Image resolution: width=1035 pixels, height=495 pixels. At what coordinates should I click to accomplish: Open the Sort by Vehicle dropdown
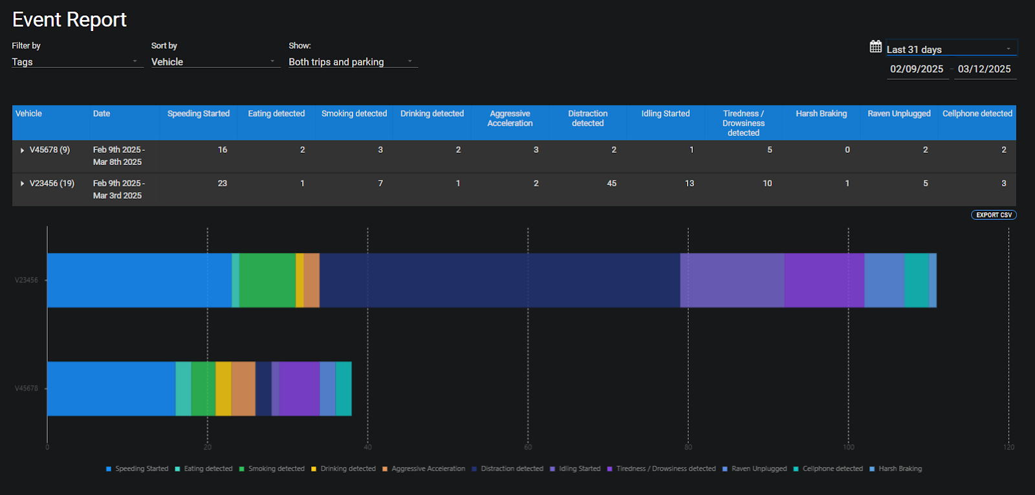215,62
